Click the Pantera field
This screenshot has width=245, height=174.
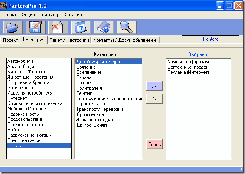tap(210, 39)
